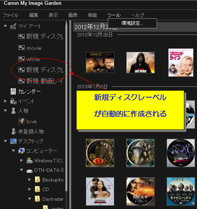The height and width of the screenshot is (209, 197).
Task: Expand the Windows7 (C:) drive
Action: pos(22,160)
